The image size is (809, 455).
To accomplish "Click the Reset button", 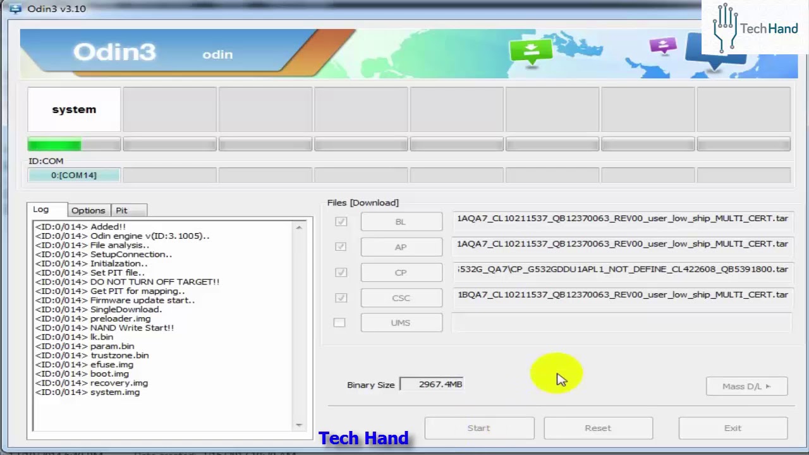I will (598, 428).
